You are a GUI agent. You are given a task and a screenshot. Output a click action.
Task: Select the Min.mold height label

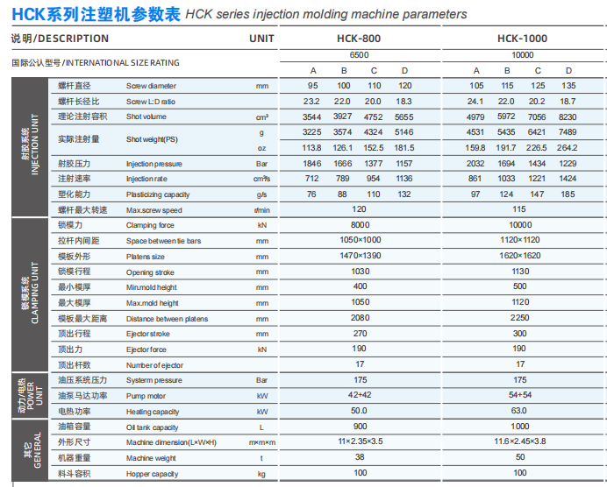pyautogui.click(x=152, y=287)
